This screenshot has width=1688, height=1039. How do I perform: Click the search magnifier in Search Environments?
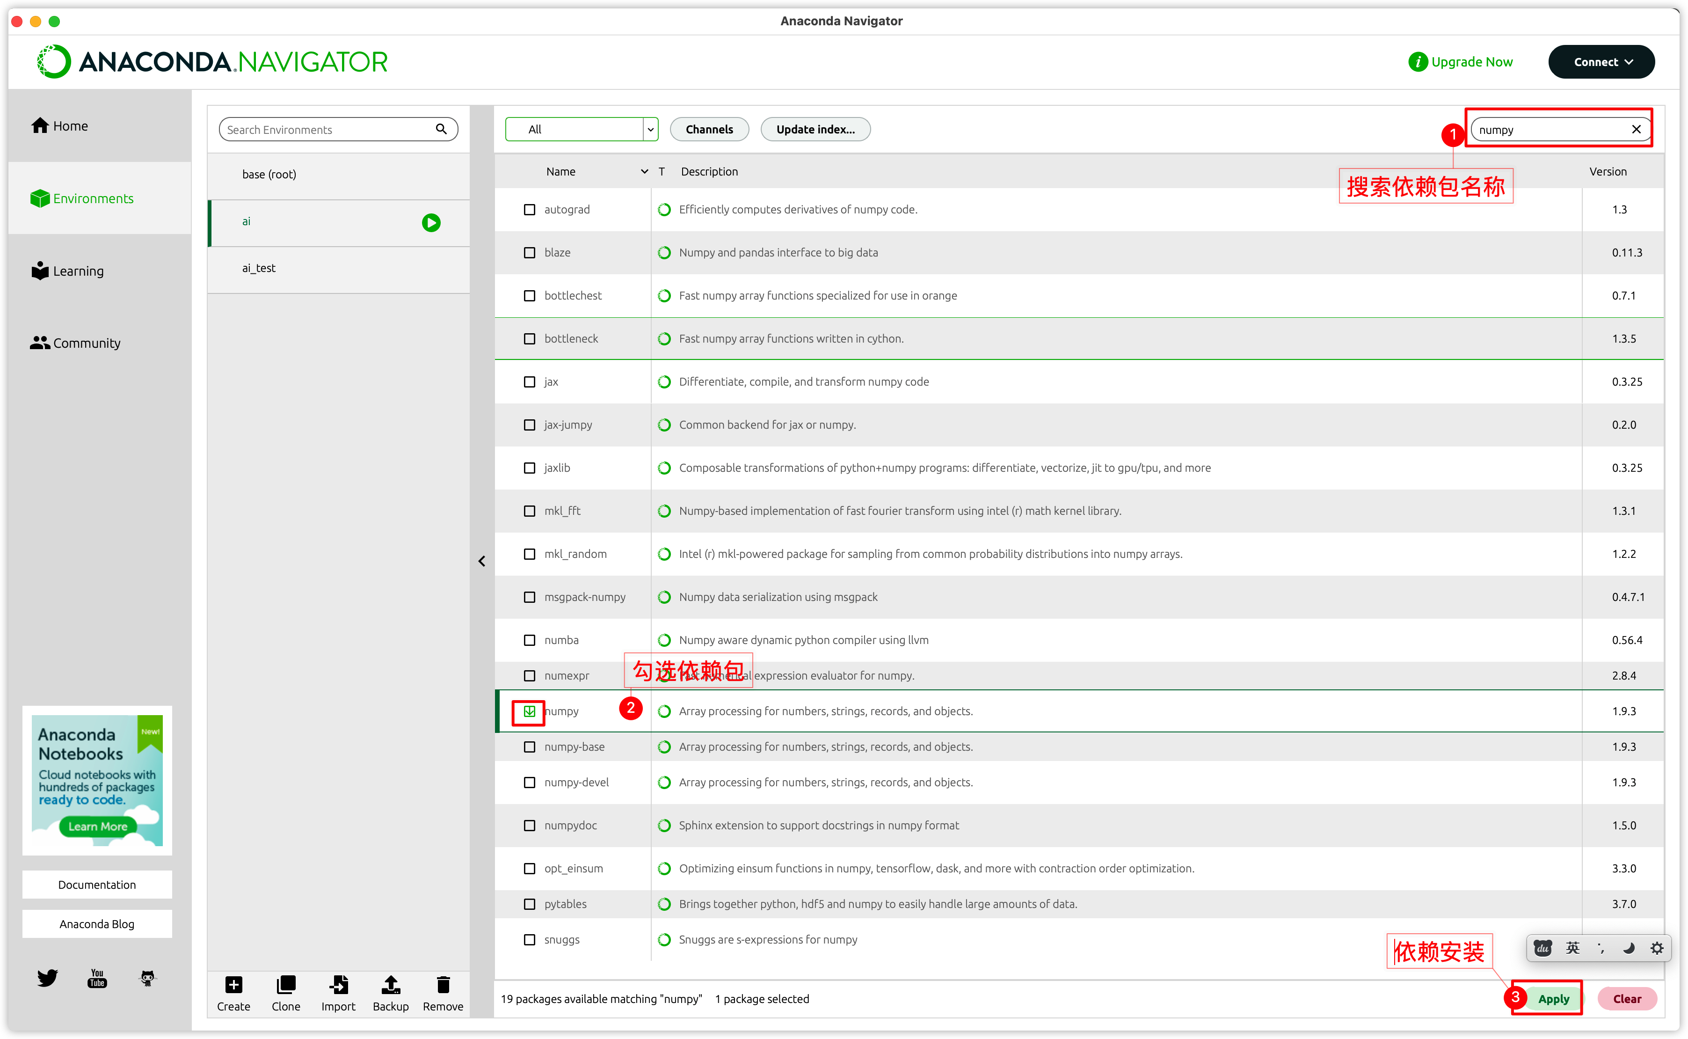pos(441,129)
